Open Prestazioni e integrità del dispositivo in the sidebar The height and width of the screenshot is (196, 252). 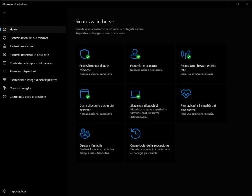[x=33, y=80]
